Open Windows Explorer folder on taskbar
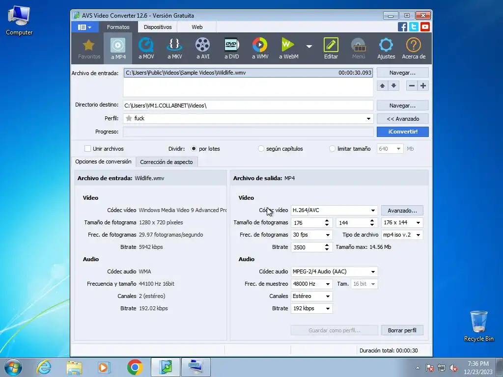This screenshot has height=377, width=503. (74, 367)
